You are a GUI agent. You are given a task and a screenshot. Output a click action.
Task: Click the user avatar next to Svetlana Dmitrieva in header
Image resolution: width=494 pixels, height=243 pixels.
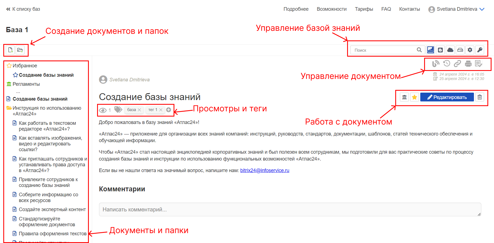pos(432,9)
